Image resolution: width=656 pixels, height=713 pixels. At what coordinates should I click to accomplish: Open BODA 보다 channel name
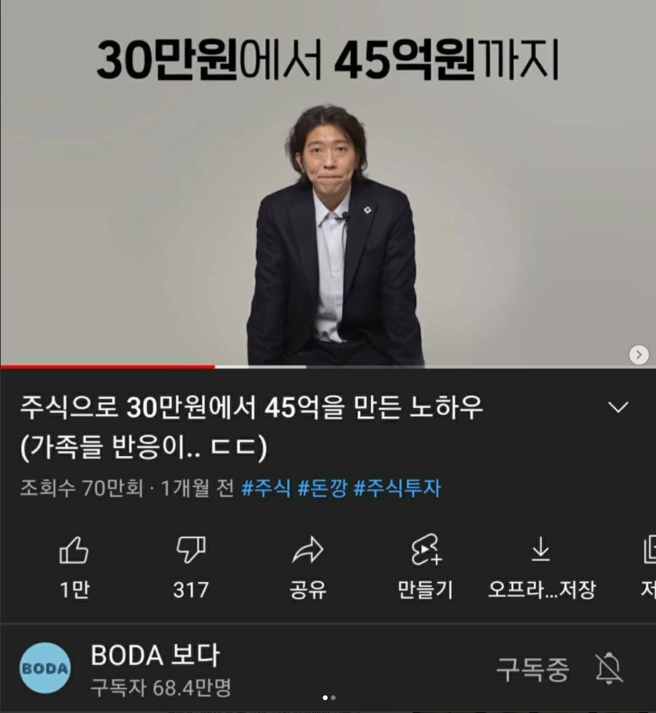tap(155, 655)
